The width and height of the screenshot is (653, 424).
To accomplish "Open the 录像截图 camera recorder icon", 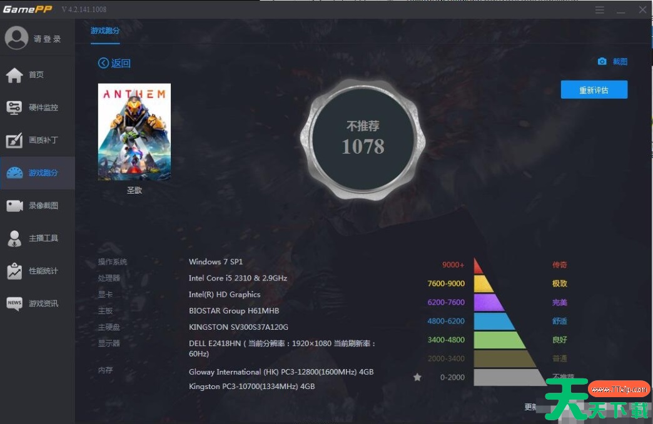I will coord(14,205).
